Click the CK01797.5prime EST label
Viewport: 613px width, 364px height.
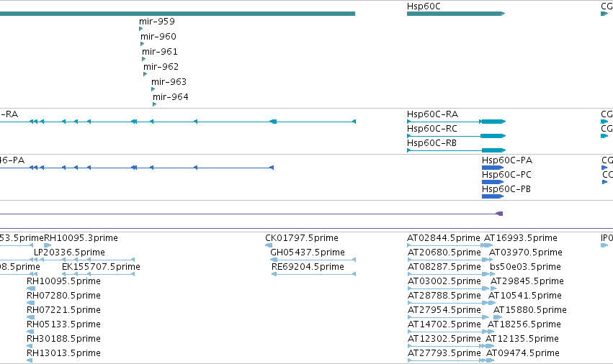301,238
